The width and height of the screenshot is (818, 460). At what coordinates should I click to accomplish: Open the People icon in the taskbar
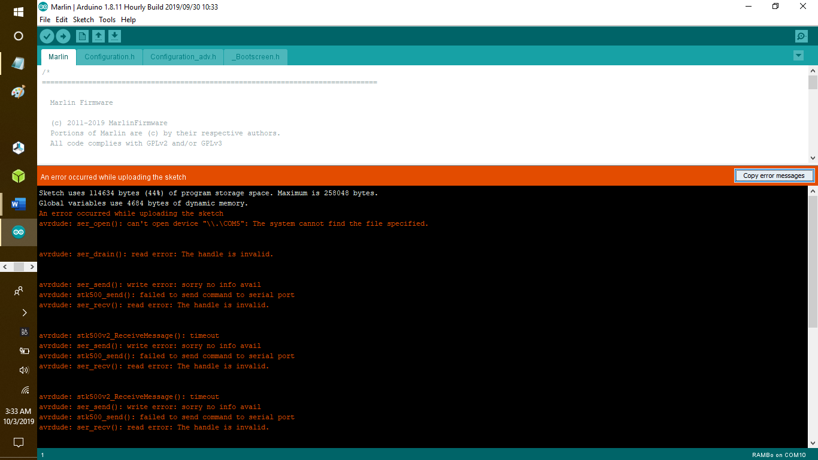coord(19,291)
